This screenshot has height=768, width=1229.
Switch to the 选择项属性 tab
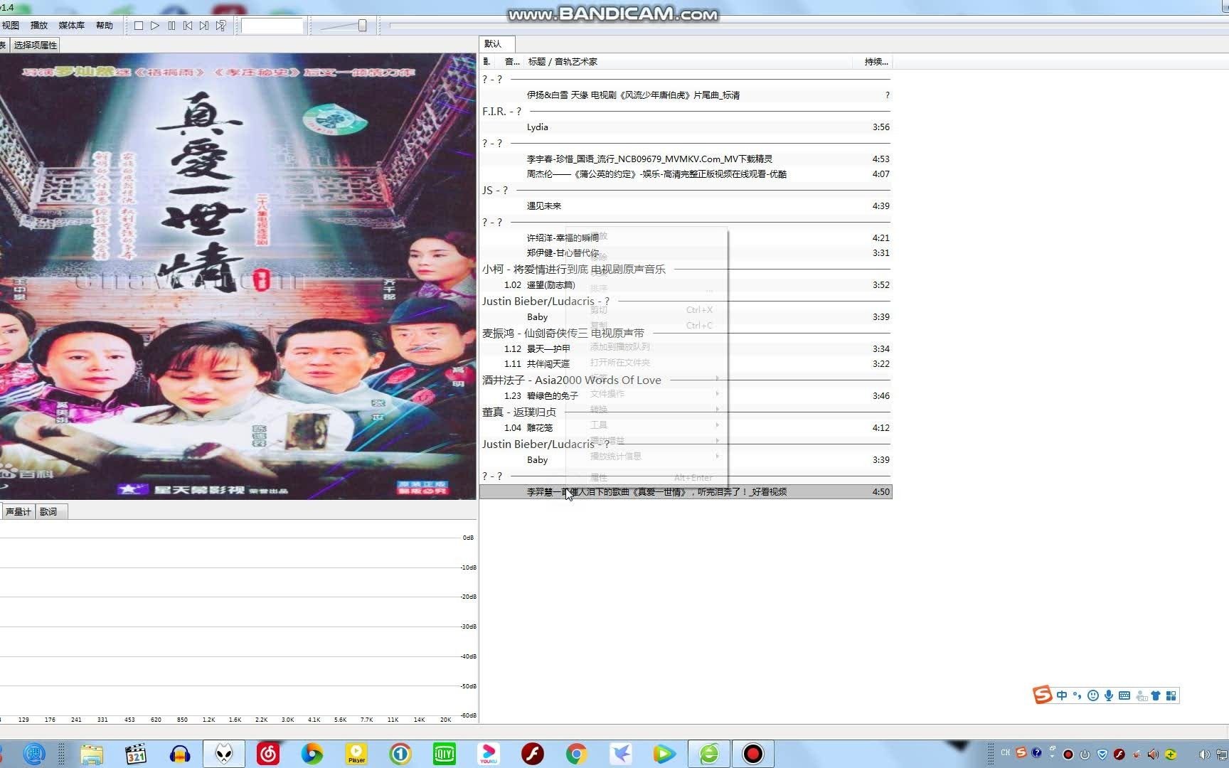[35, 45]
